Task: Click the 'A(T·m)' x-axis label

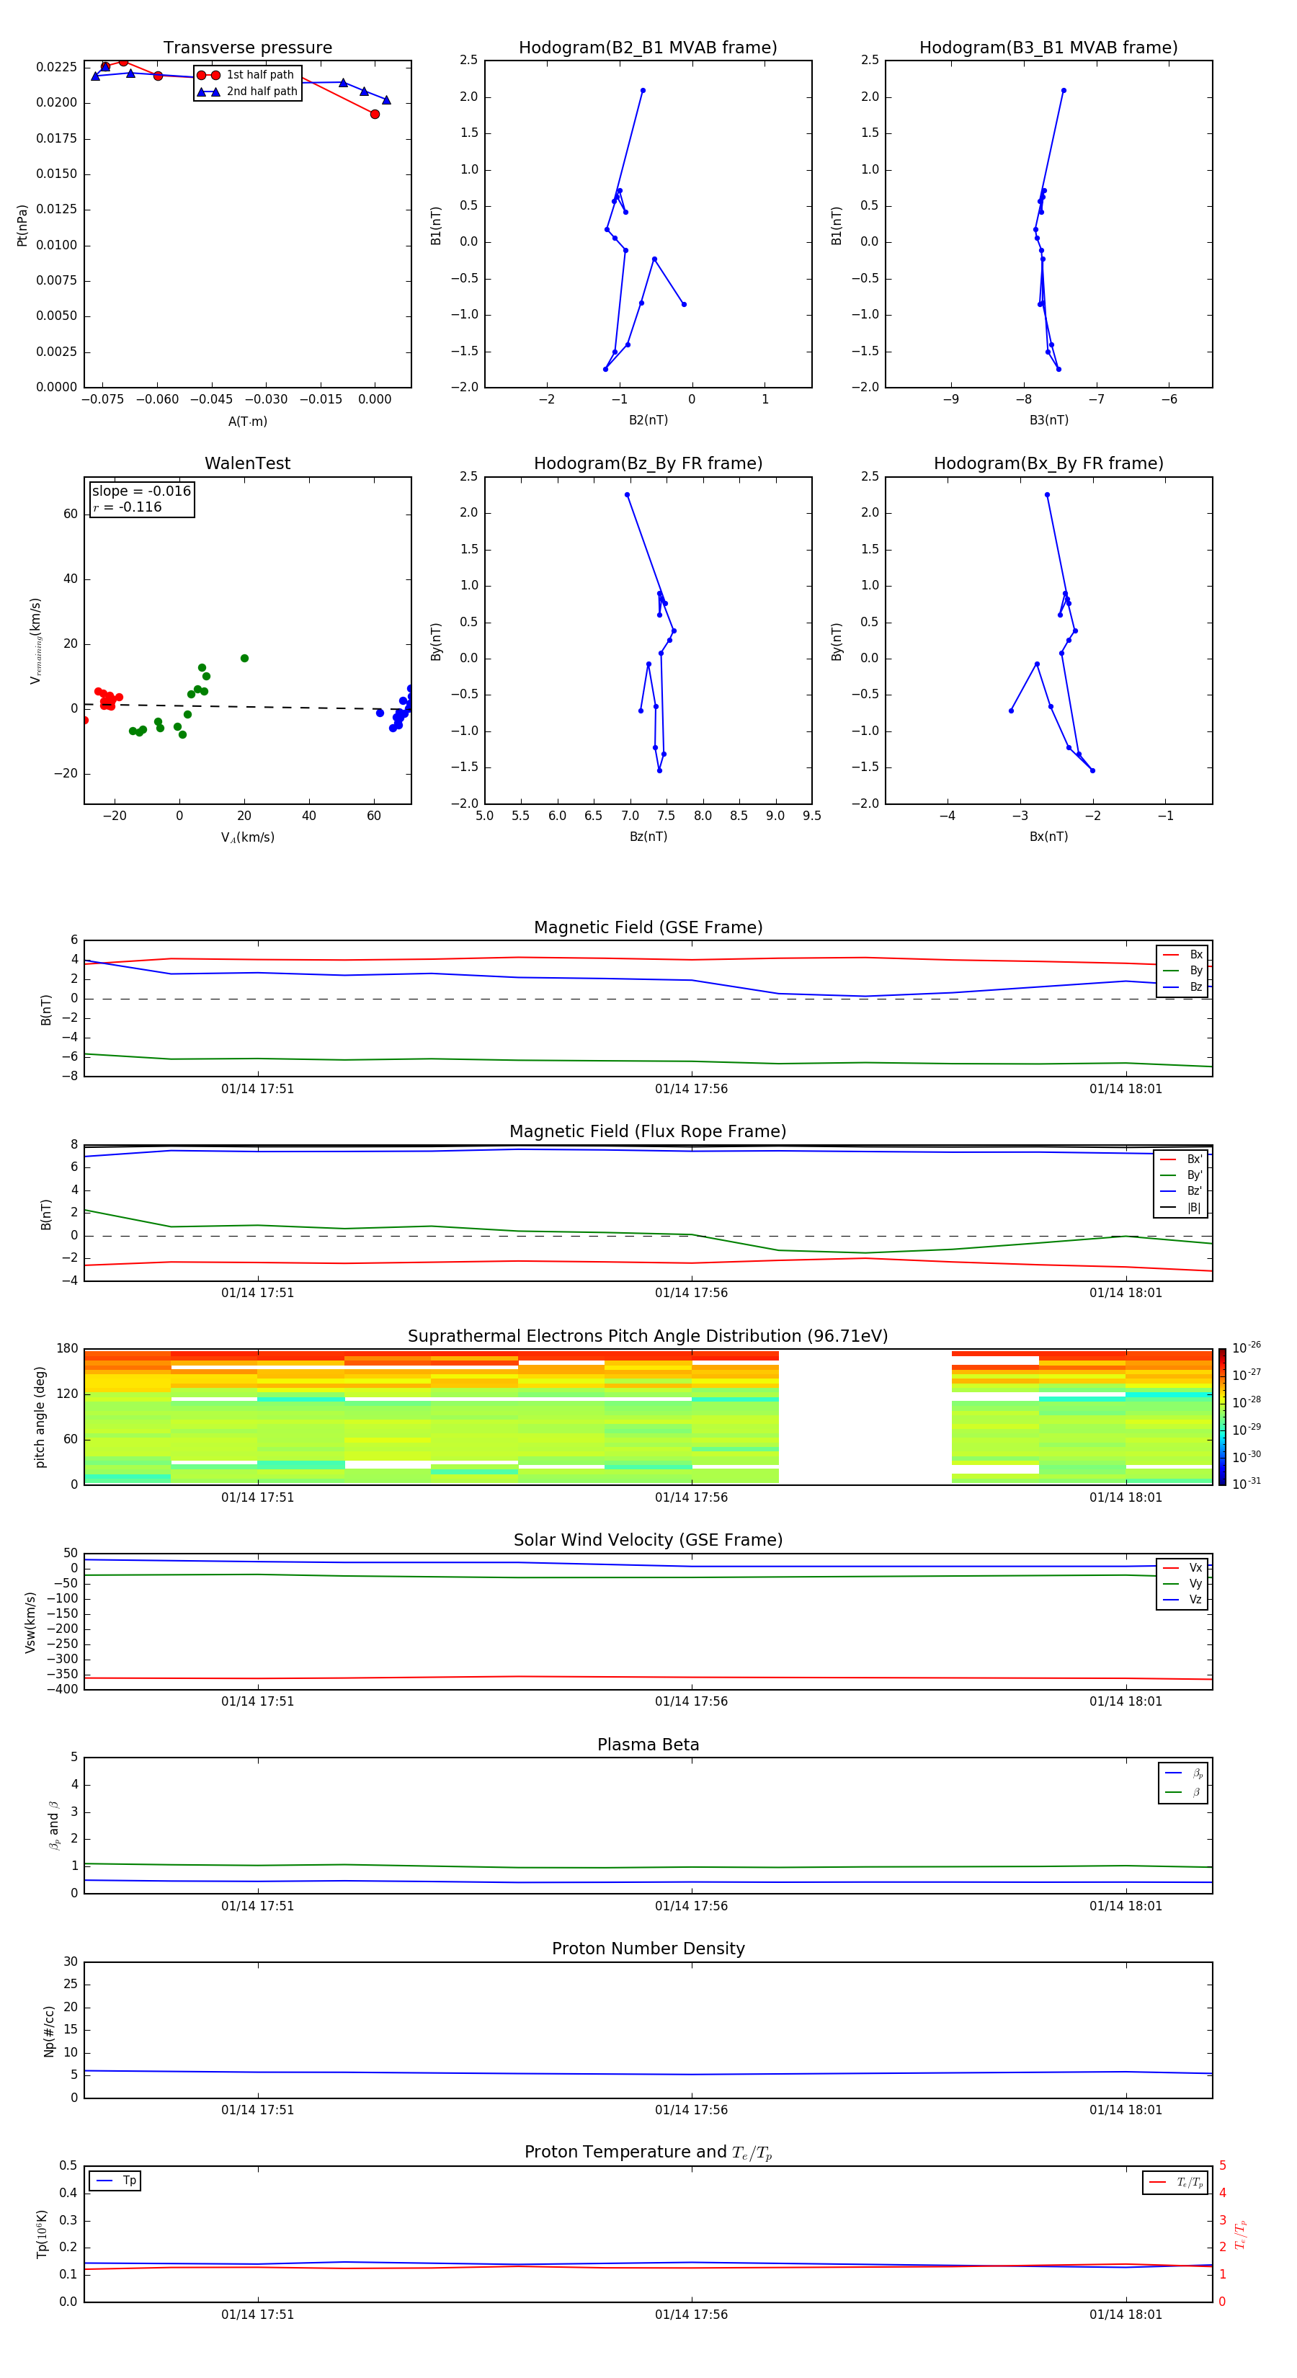Action: [x=247, y=421]
